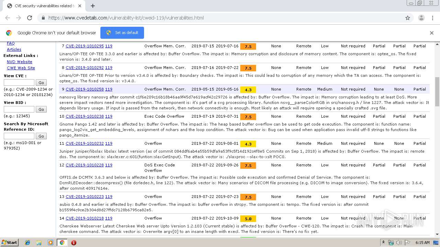The image size is (440, 247).
Task: Focus the View CVE input field
Action: click(19, 82)
